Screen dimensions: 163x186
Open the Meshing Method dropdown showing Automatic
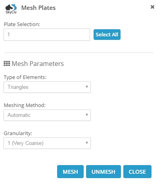[47, 115]
